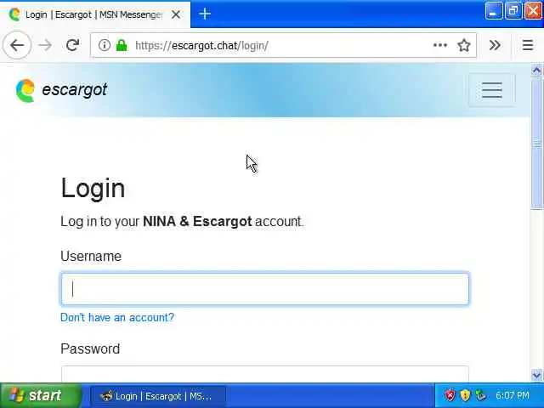Reload the escargot.chat login page
Image resolution: width=544 pixels, height=408 pixels.
(x=72, y=45)
